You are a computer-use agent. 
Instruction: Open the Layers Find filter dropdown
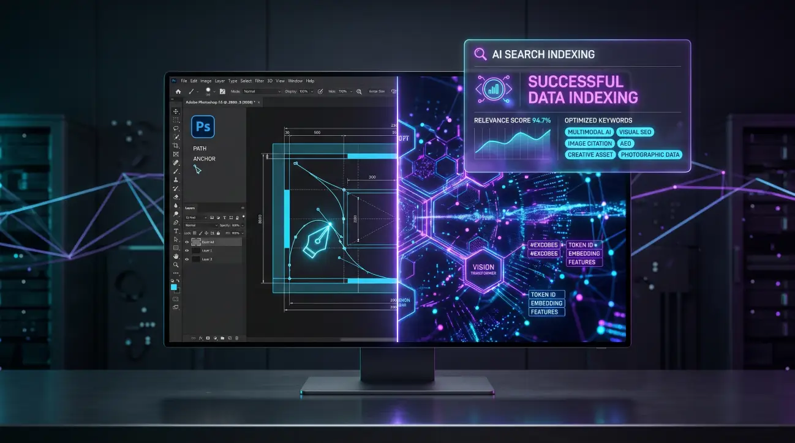(x=197, y=217)
